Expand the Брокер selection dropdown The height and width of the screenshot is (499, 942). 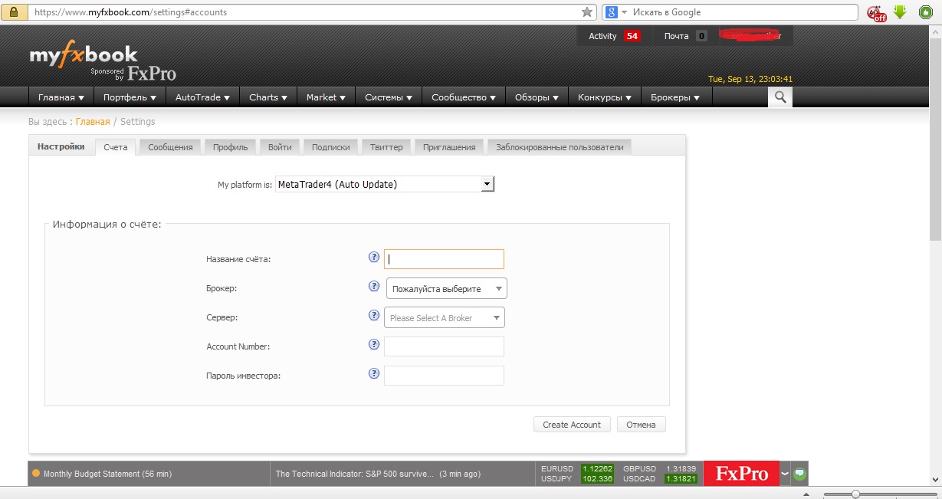[446, 289]
